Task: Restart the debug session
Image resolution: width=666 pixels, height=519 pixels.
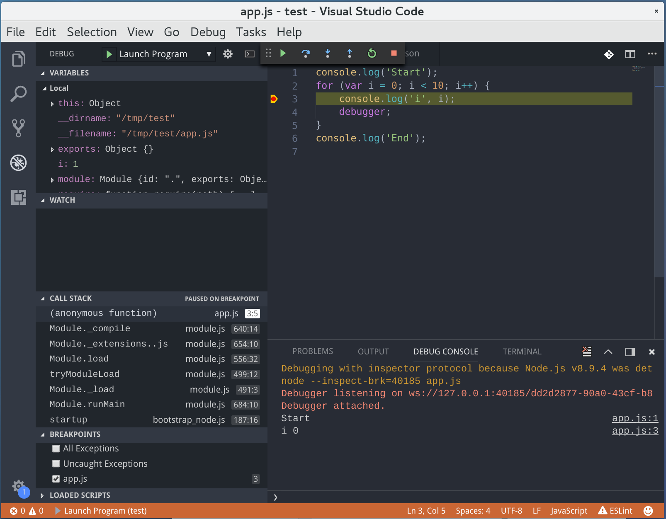Action: coord(372,53)
